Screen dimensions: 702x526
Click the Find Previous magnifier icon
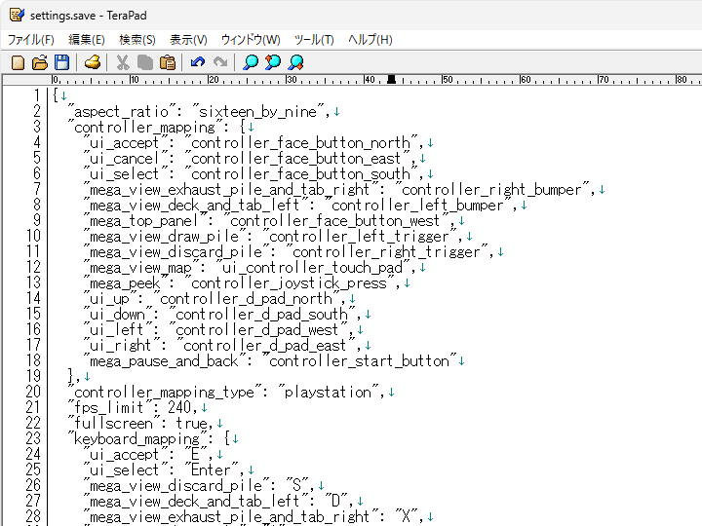pyautogui.click(x=273, y=62)
